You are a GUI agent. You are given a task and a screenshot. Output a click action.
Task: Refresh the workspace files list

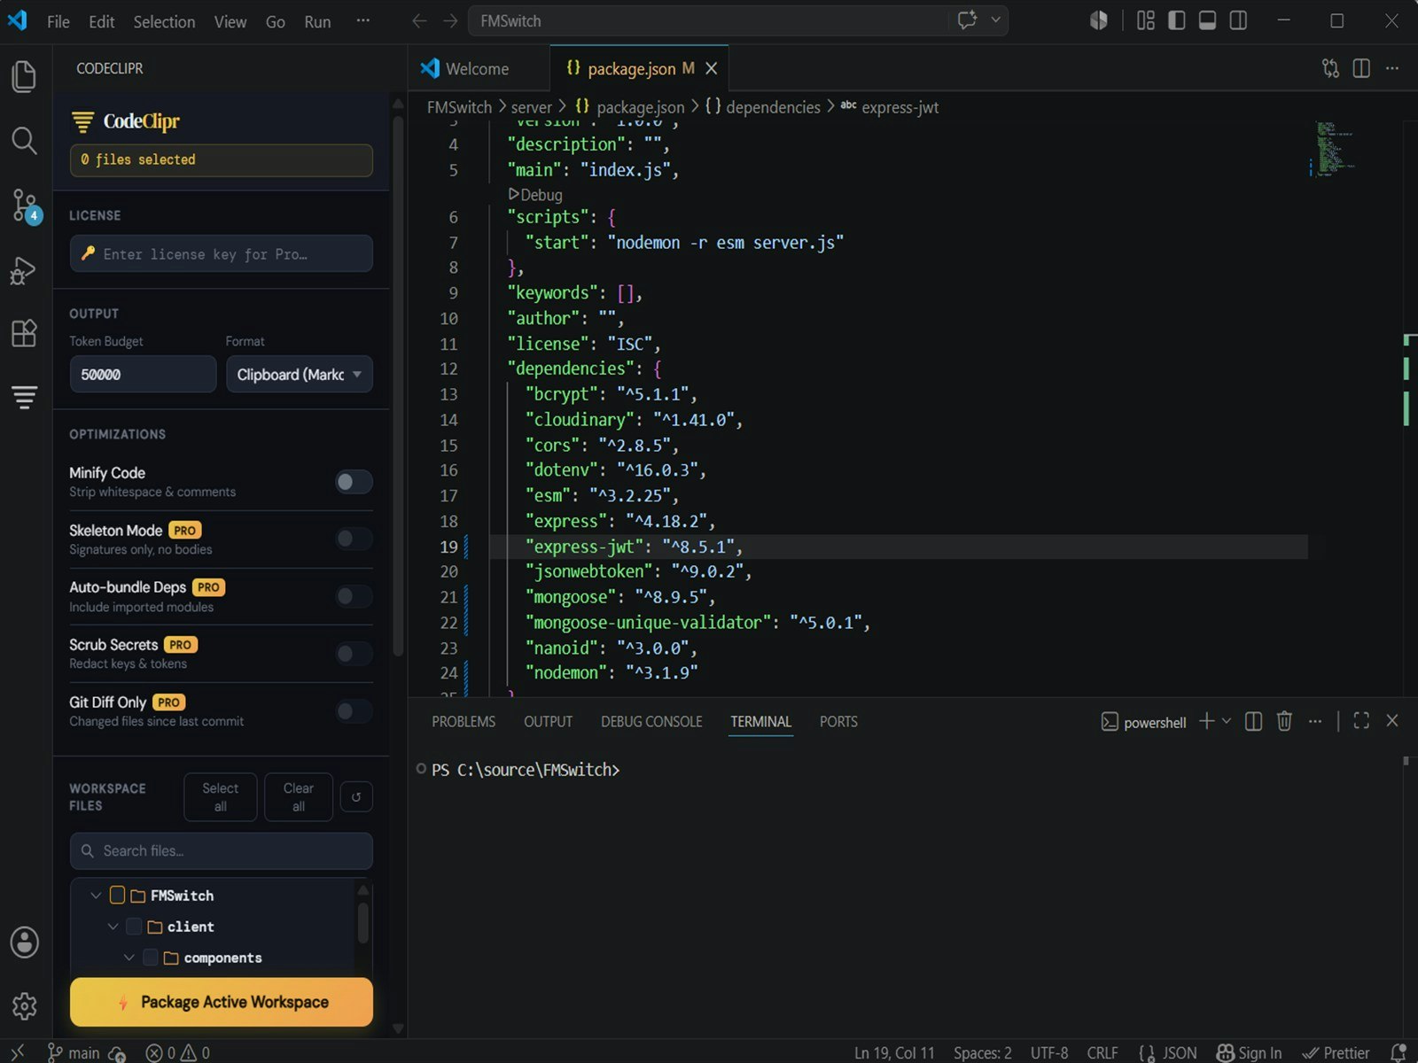click(356, 796)
